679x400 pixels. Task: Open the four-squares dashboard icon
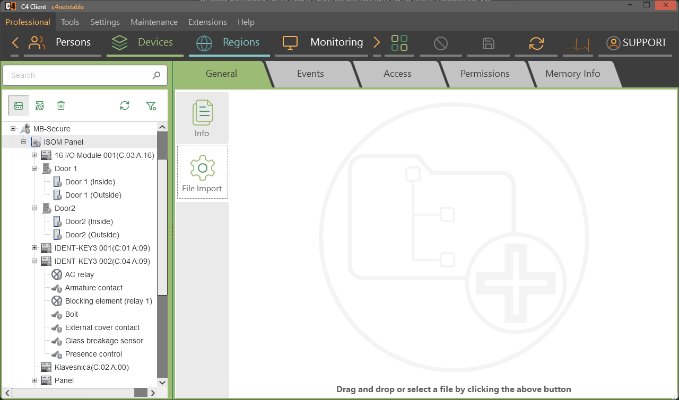399,43
